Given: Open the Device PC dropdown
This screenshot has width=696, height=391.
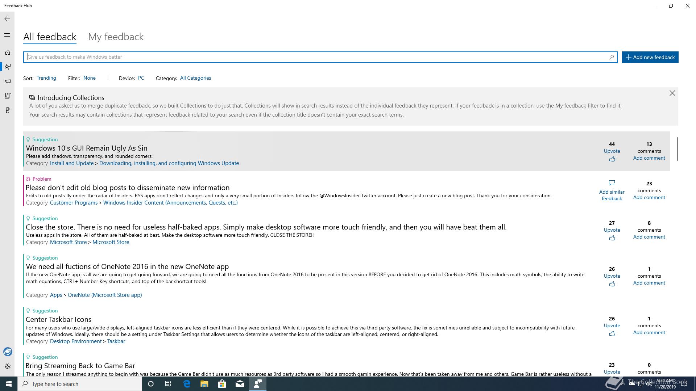Looking at the screenshot, I should pyautogui.click(x=141, y=78).
